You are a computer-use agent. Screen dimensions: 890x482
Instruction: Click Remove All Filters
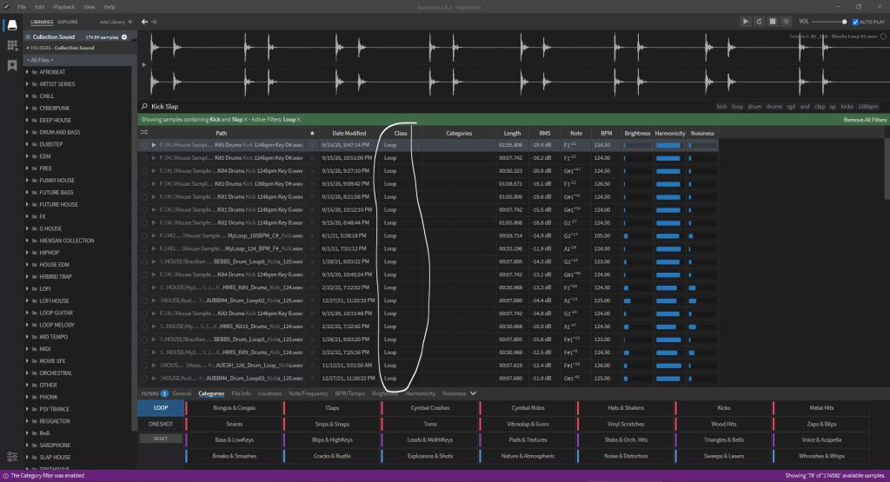coord(865,120)
